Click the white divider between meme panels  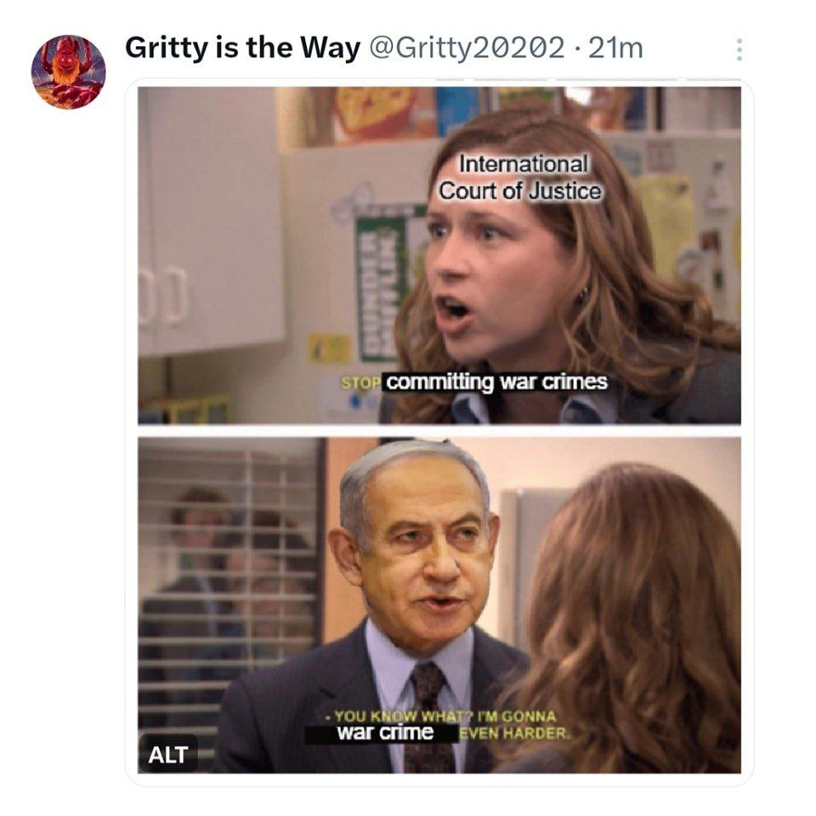[439, 431]
